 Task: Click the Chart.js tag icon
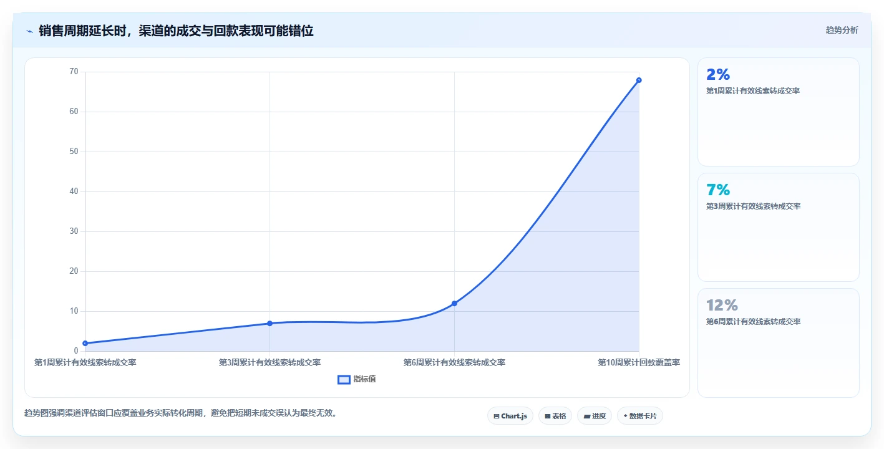tap(497, 416)
